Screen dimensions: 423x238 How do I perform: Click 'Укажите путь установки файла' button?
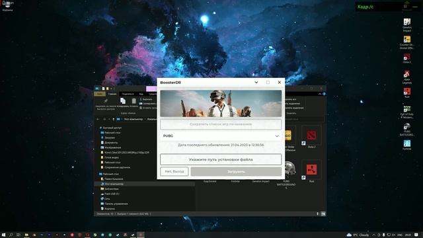click(221, 159)
